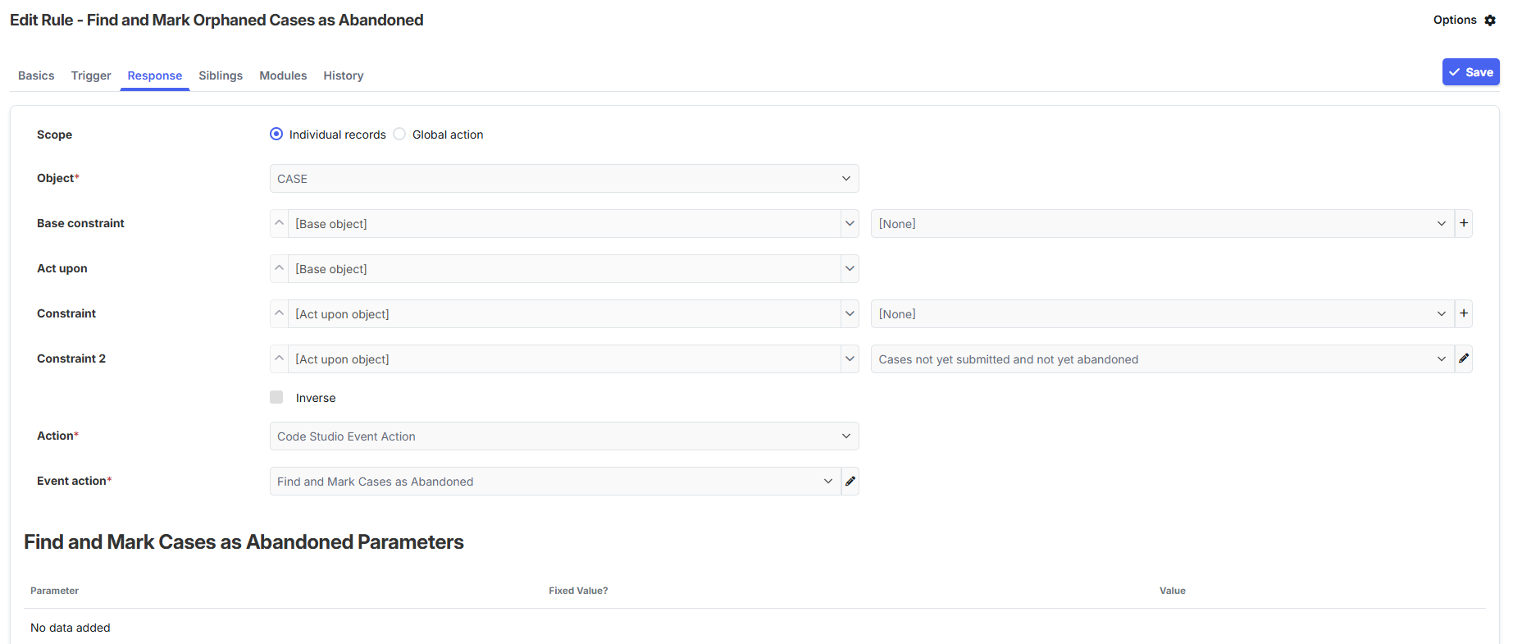Expand Cases not yet submitted dropdown
Viewport: 1513px width, 644px height.
tap(1161, 359)
